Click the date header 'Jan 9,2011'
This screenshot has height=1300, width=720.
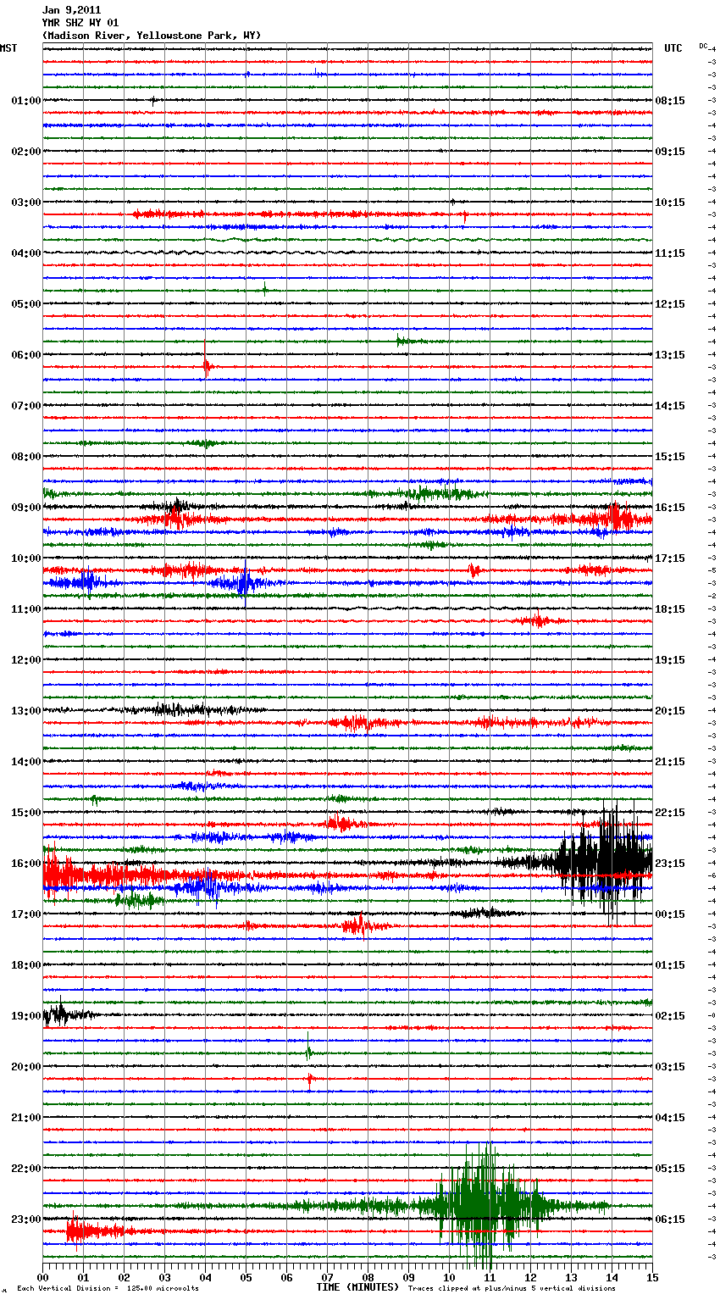(71, 10)
